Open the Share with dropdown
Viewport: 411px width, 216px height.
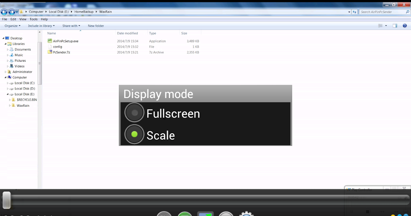(x=71, y=26)
